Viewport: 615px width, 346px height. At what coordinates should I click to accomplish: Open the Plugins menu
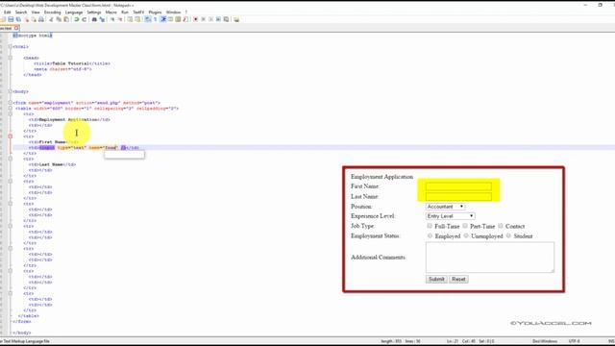(x=155, y=12)
